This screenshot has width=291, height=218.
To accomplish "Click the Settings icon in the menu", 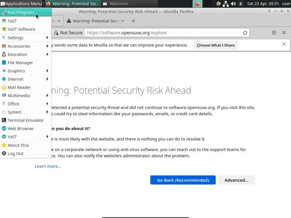I will pyautogui.click(x=4, y=38).
